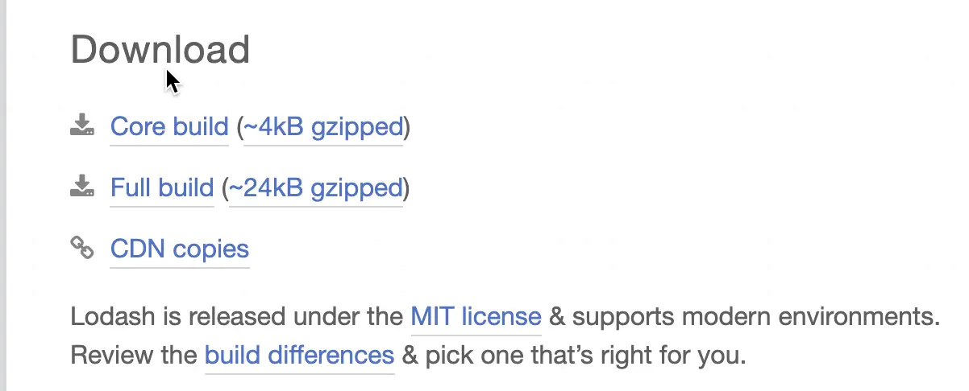Open the build differences link
Image resolution: width=969 pixels, height=391 pixels.
299,355
